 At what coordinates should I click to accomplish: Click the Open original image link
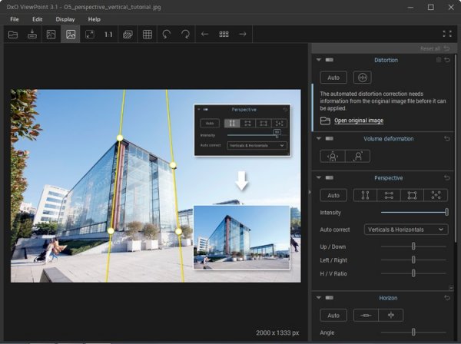point(358,121)
